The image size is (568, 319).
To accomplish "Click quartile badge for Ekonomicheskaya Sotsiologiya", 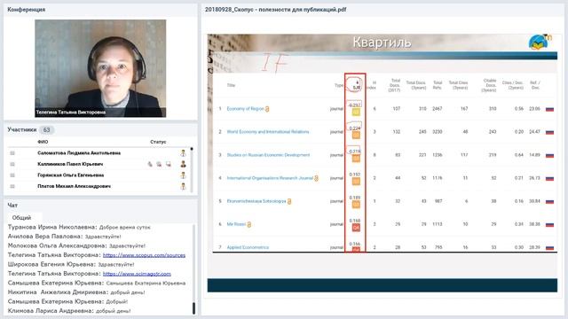I will tap(356, 205).
